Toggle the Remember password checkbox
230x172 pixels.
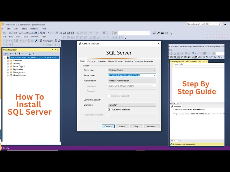(109, 96)
